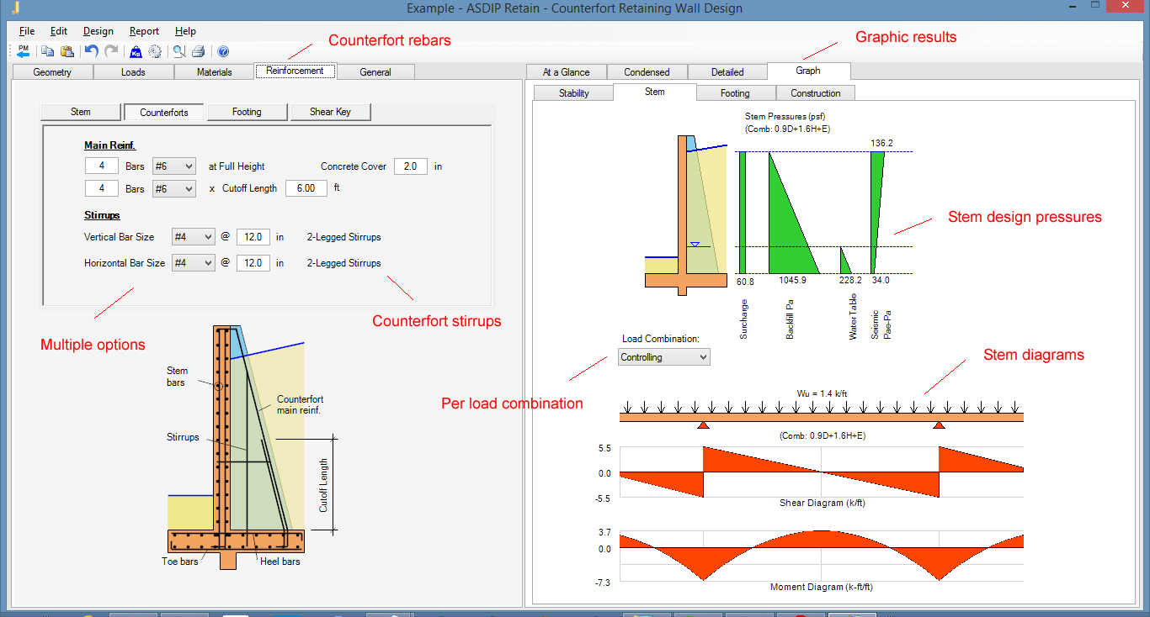Open help with the question mark icon
1150x617 pixels.
pos(223,51)
